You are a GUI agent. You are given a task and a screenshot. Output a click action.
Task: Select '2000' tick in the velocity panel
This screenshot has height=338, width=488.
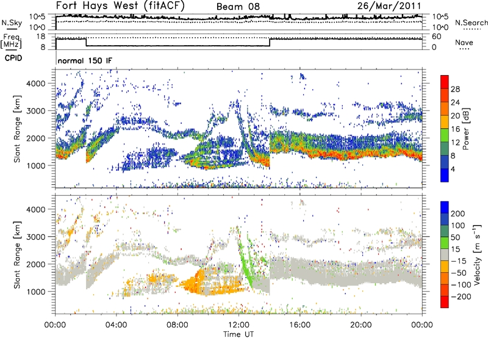click(35, 264)
